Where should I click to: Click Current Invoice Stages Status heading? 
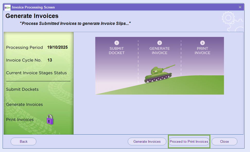click(36, 73)
